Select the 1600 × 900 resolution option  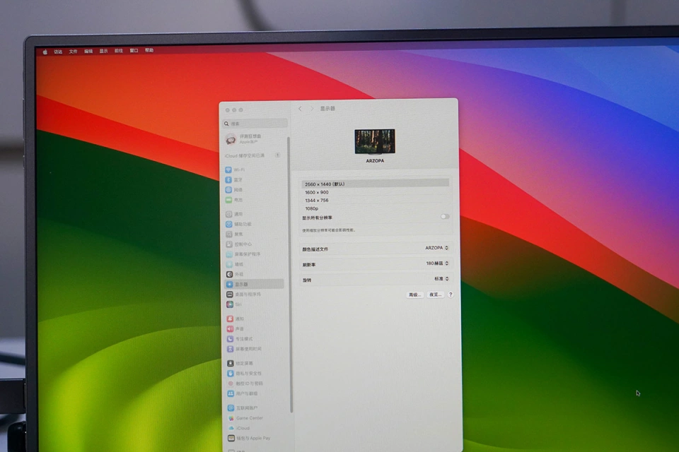tap(317, 192)
